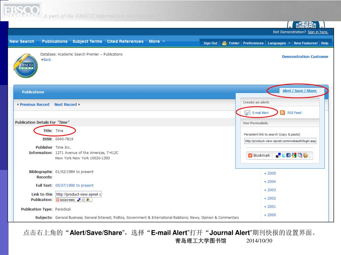The height and width of the screenshot is (255, 341).
Task: Click the orange RSS Feed icon
Action: (282, 113)
